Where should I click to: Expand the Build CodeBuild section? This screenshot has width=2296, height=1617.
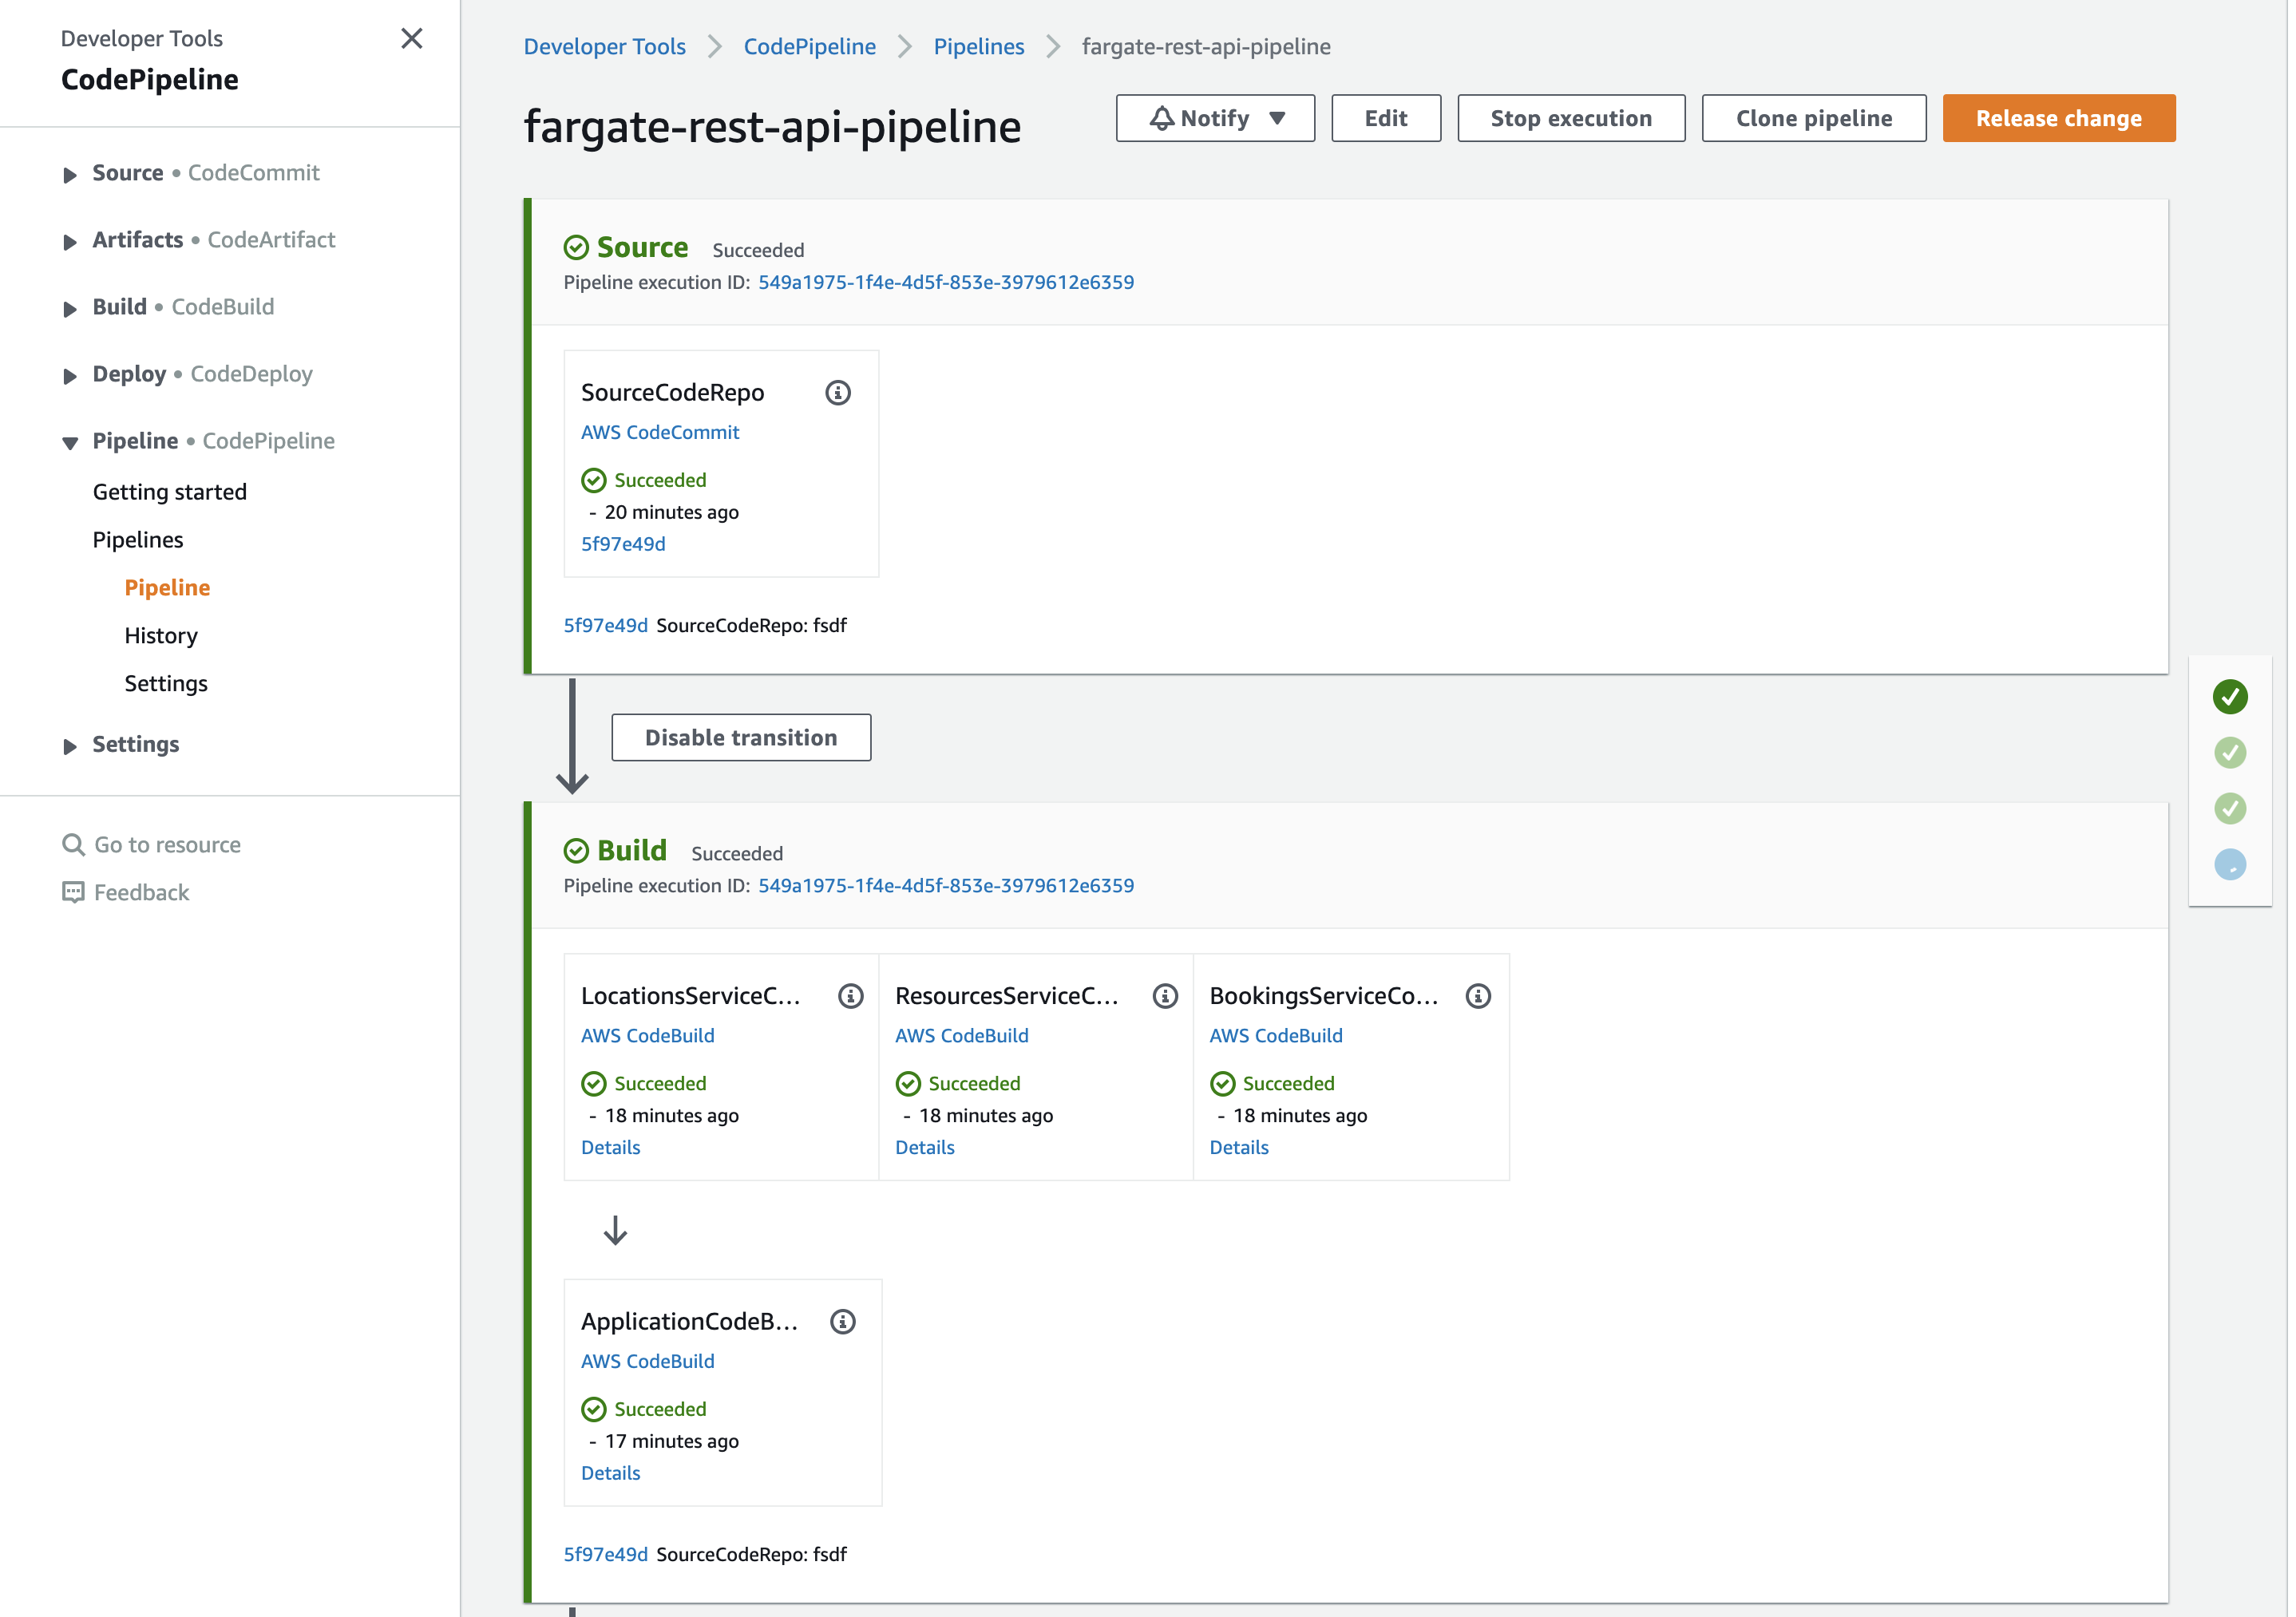click(69, 308)
